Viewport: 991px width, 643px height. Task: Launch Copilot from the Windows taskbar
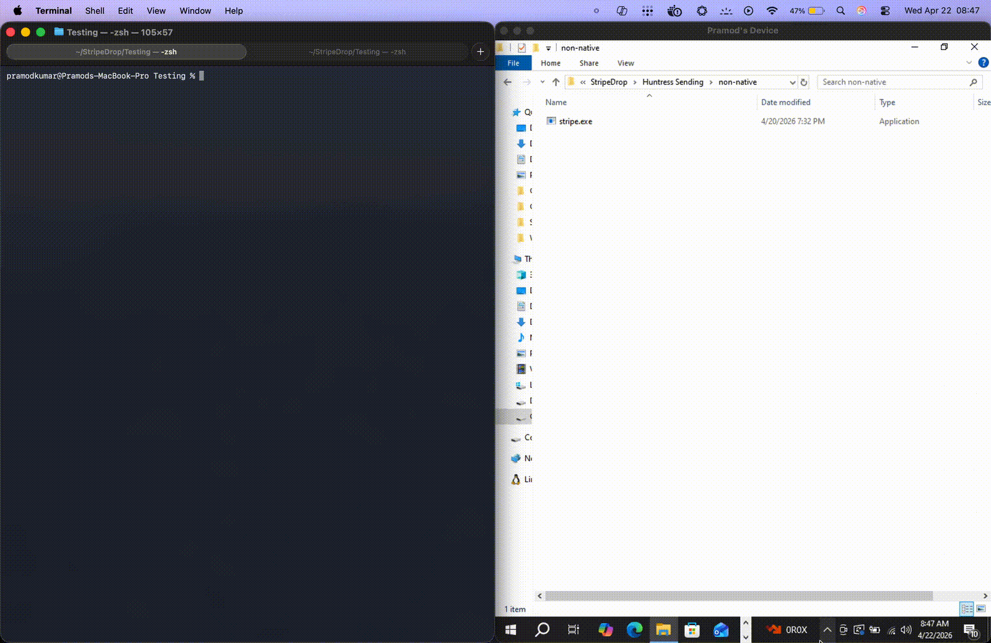[x=605, y=630]
